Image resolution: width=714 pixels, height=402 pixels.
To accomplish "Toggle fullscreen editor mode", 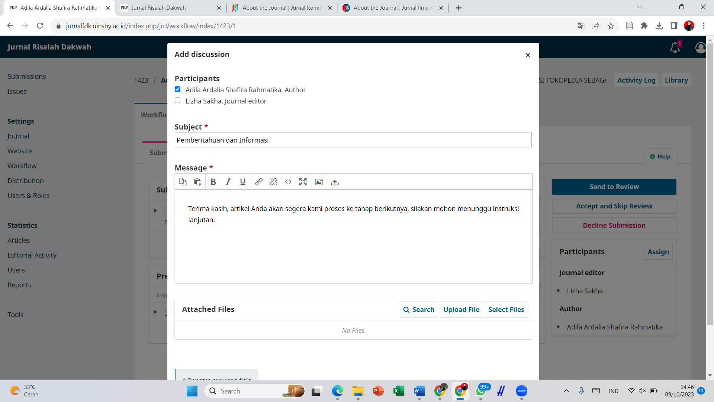I will (303, 182).
